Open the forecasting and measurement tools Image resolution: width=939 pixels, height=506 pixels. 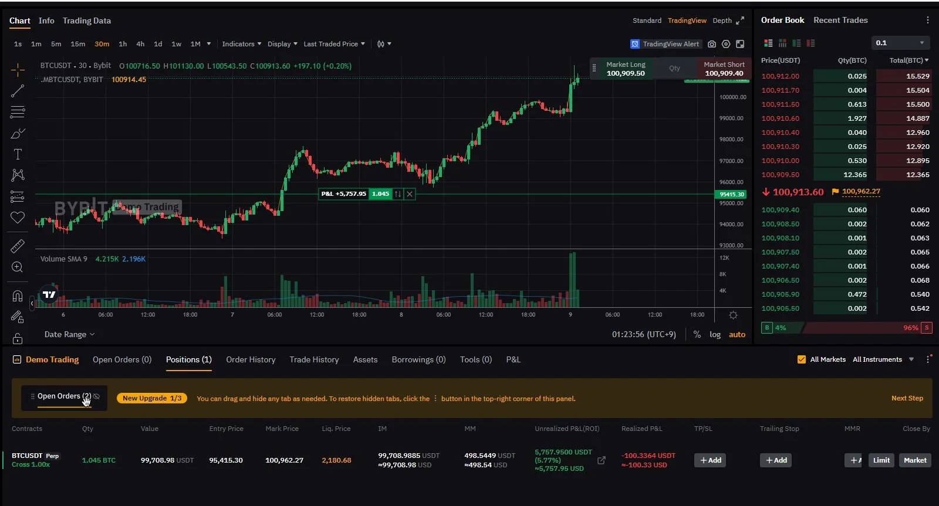point(18,196)
